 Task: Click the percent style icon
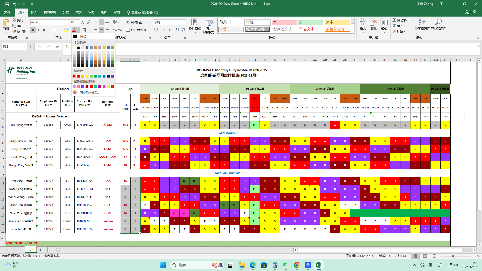point(164,30)
